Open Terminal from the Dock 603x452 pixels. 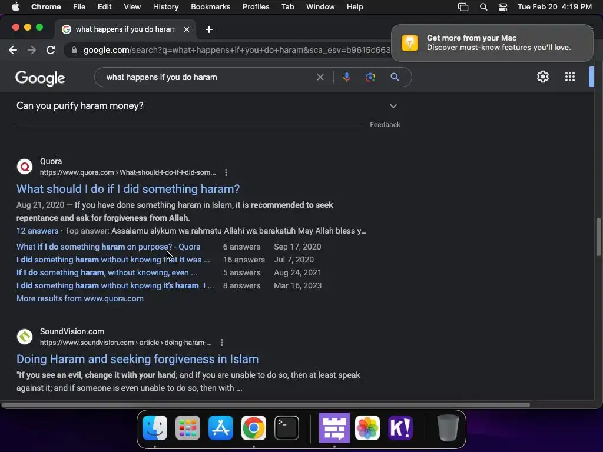287,428
